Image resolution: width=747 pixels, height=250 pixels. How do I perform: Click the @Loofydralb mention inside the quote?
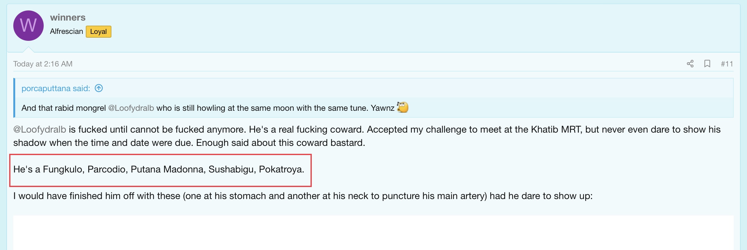pos(131,108)
